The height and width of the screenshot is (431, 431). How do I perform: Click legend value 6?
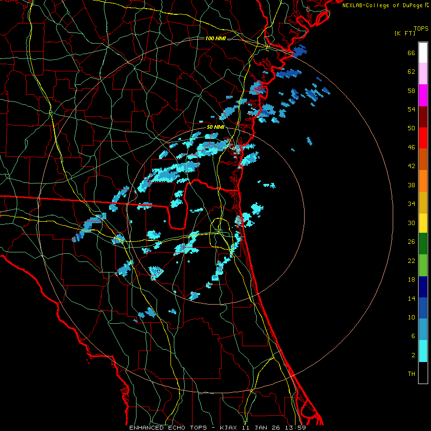pos(413,336)
